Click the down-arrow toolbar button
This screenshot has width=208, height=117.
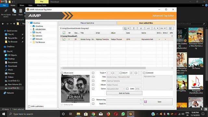click(141, 28)
